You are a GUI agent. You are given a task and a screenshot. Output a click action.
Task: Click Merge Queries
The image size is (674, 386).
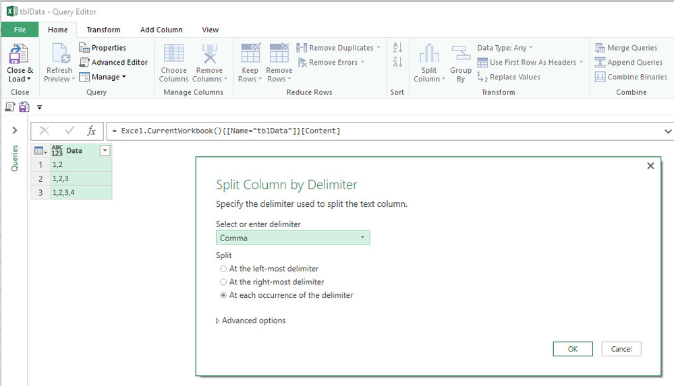(626, 48)
